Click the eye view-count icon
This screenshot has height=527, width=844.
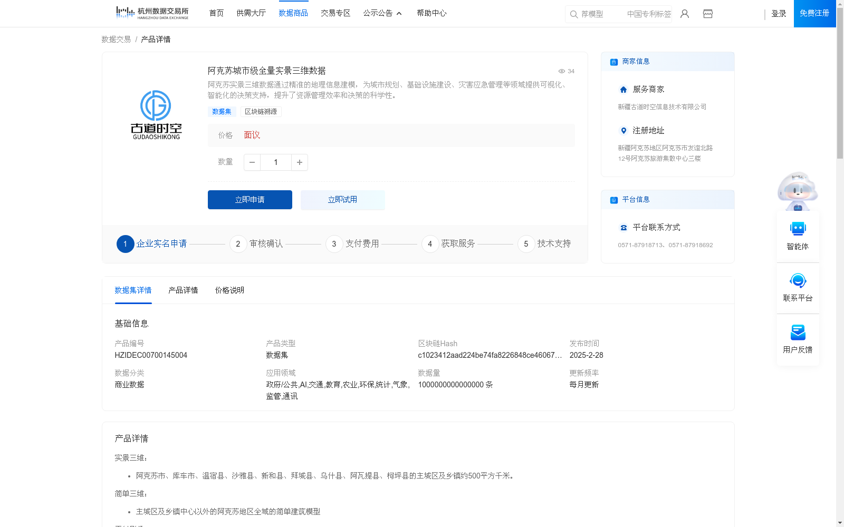coord(562,71)
